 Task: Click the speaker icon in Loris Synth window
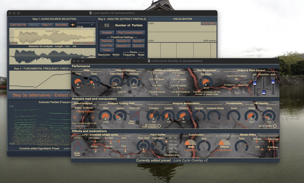pyautogui.click(x=73, y=25)
